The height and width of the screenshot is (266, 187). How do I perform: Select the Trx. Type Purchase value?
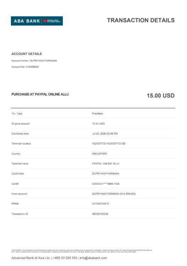coord(98,114)
